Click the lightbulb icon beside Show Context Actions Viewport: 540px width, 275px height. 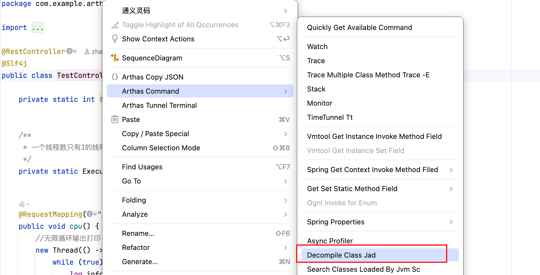click(x=115, y=39)
